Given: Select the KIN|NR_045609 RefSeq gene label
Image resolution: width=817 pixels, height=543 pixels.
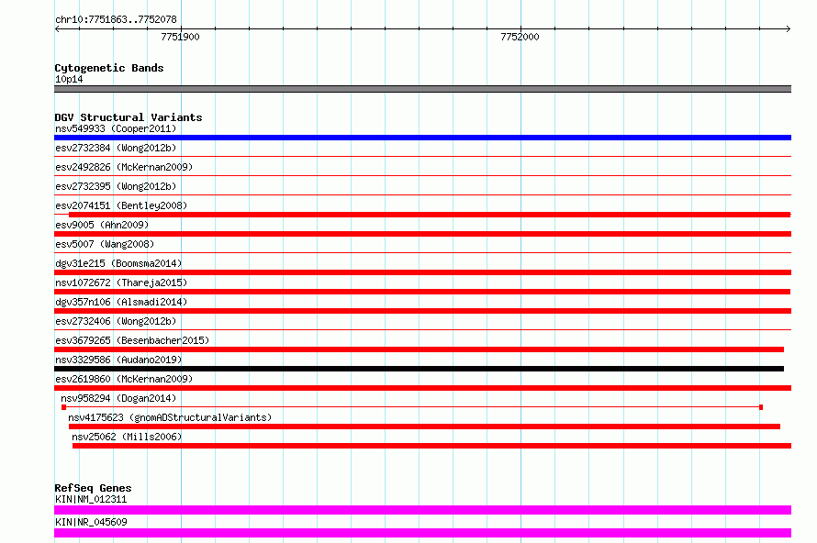Looking at the screenshot, I should pos(91,522).
